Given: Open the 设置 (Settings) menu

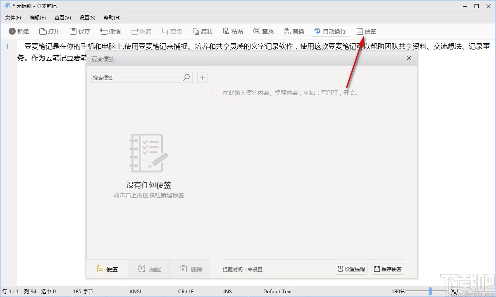Looking at the screenshot, I should [x=87, y=17].
